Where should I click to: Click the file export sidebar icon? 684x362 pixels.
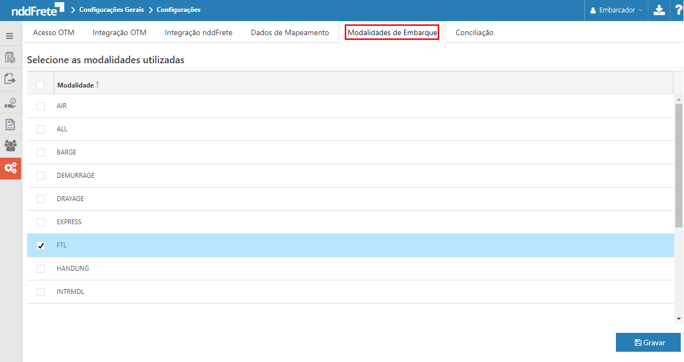(x=10, y=79)
